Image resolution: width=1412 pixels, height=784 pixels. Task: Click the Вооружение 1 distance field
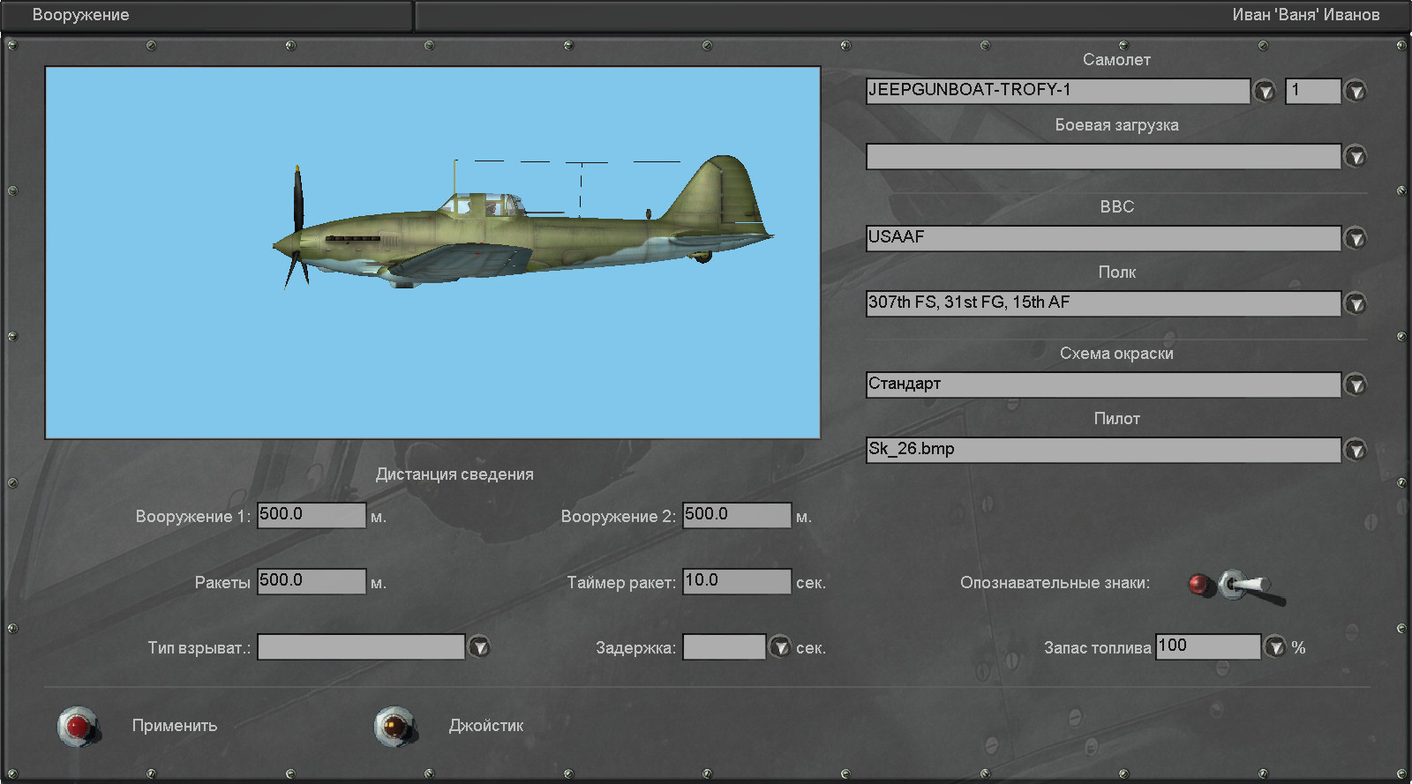click(x=311, y=515)
